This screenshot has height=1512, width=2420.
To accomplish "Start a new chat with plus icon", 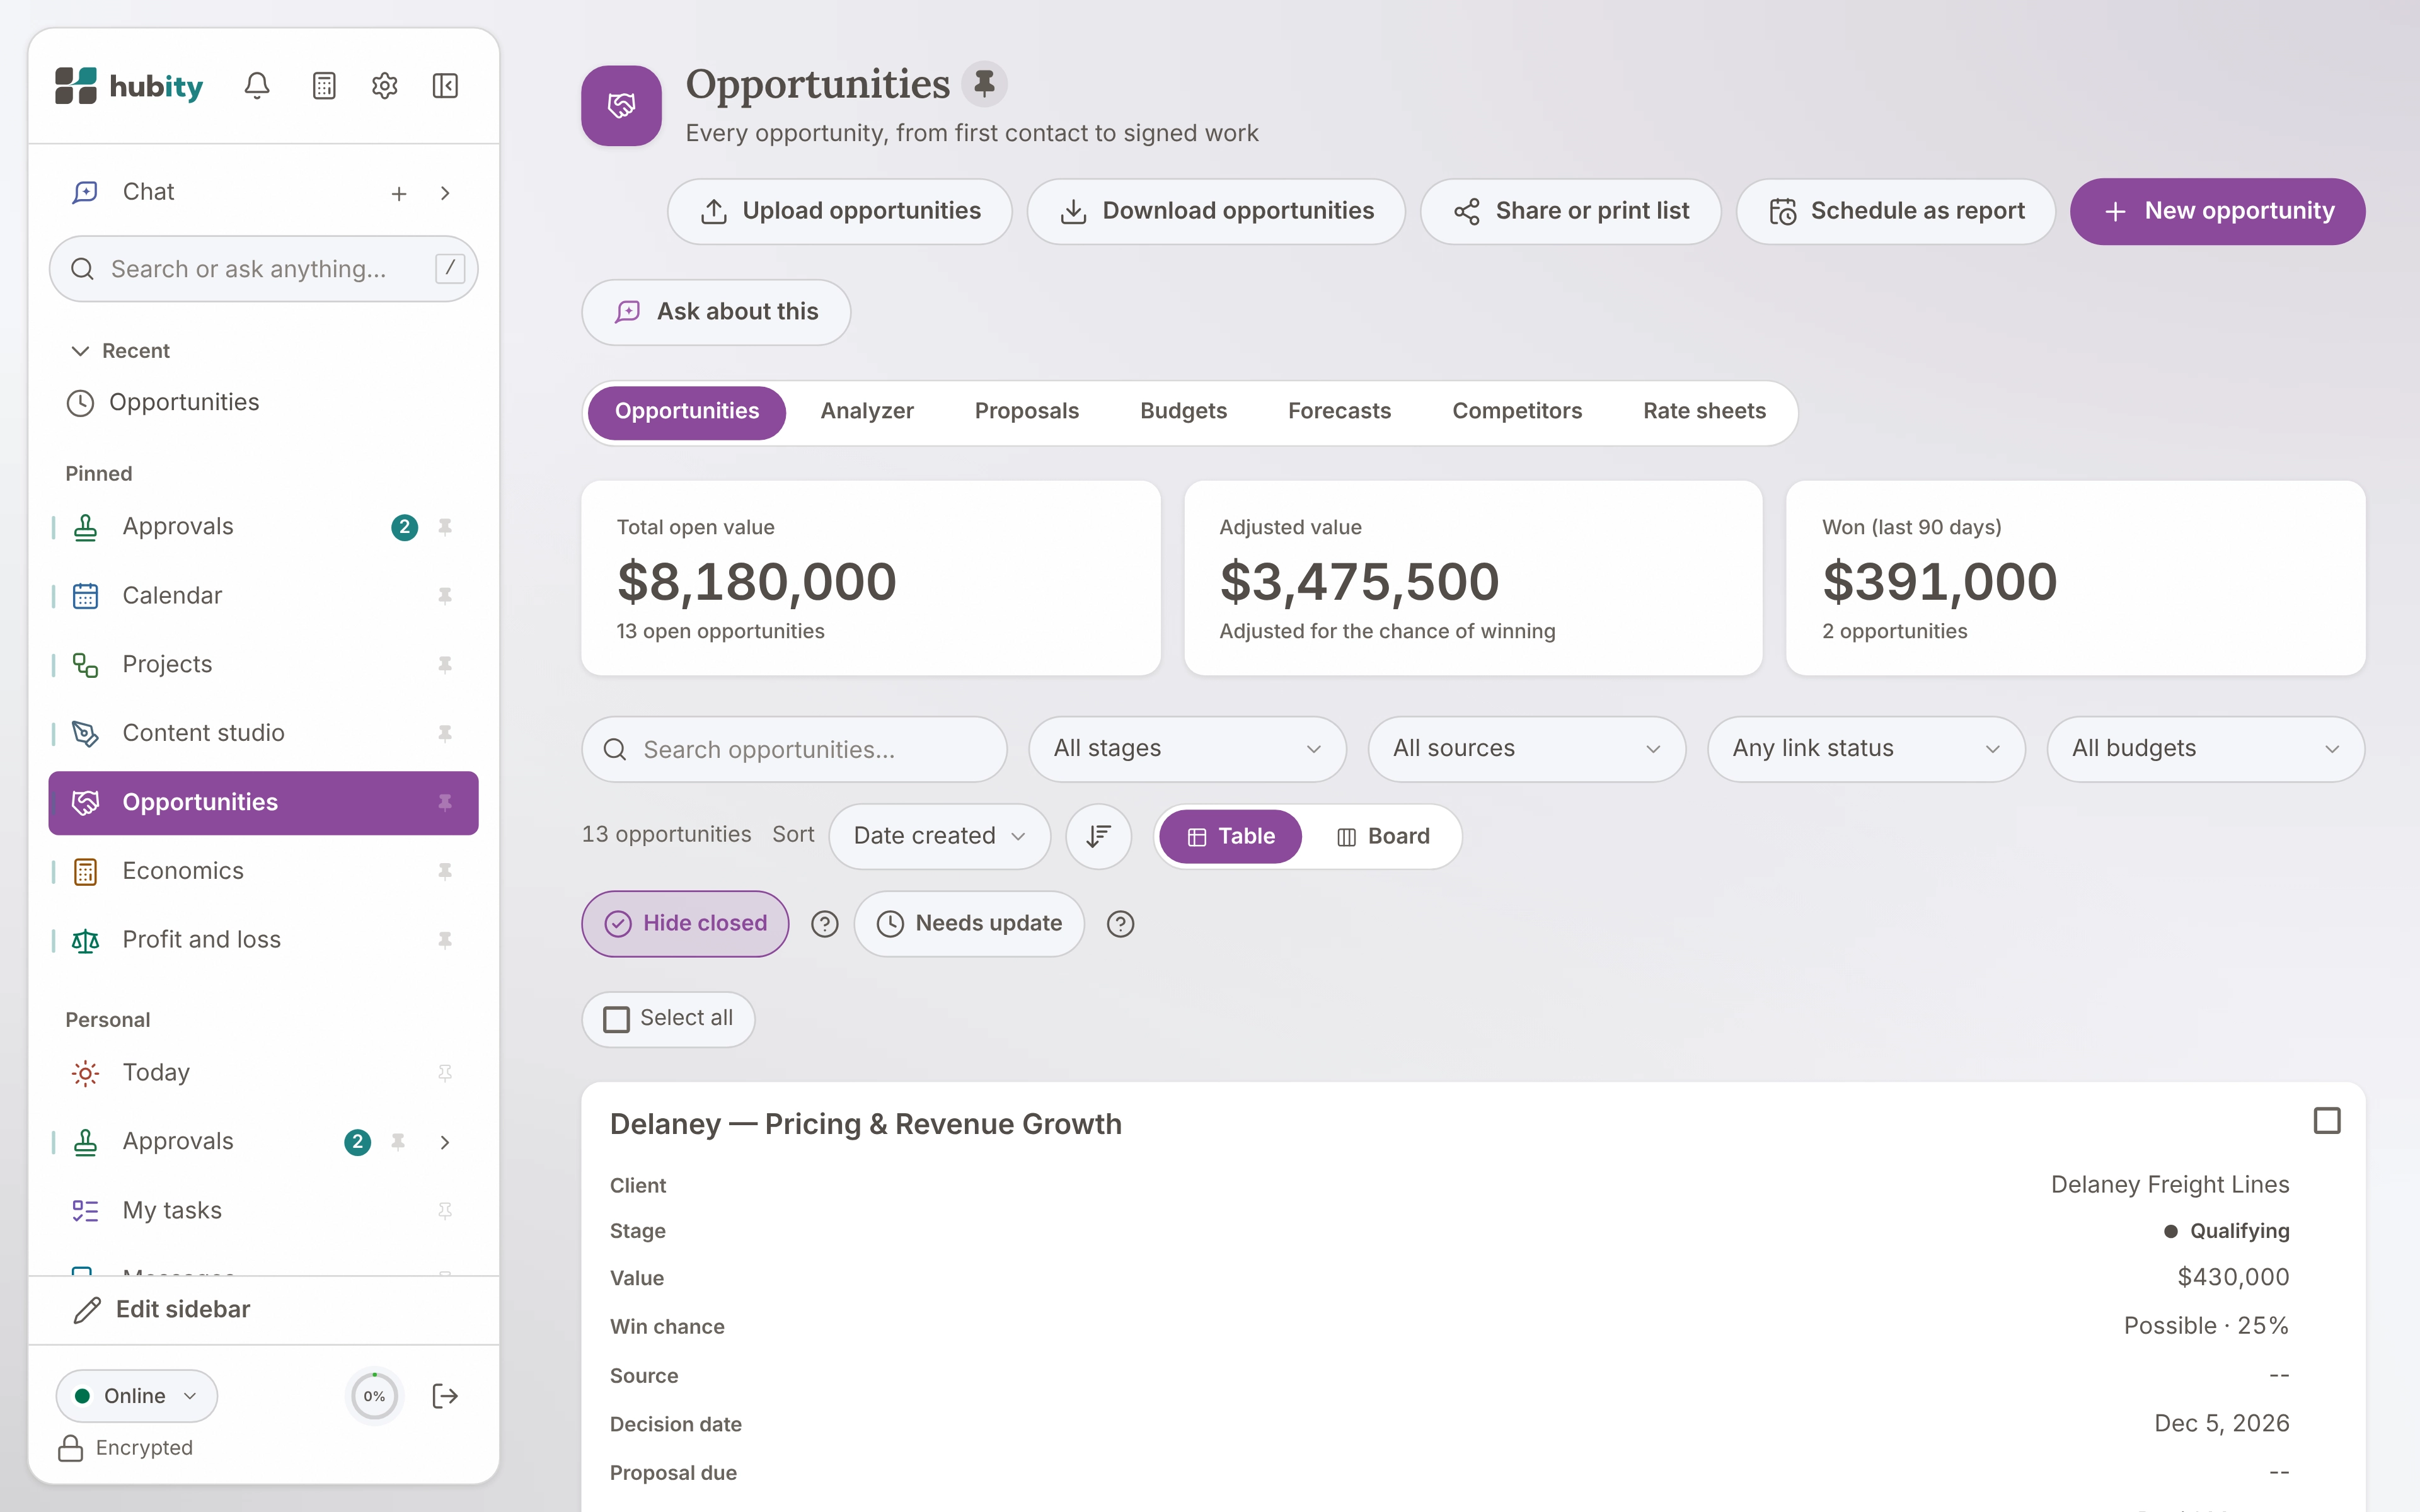I will (x=399, y=193).
